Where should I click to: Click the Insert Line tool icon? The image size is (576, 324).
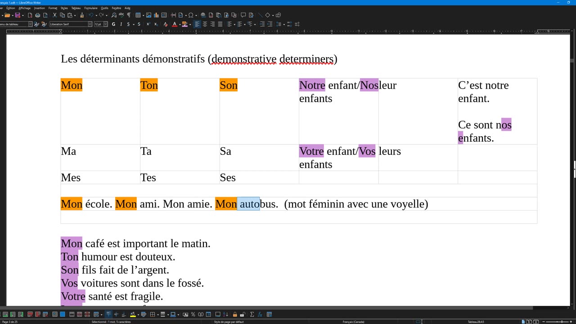click(x=260, y=15)
